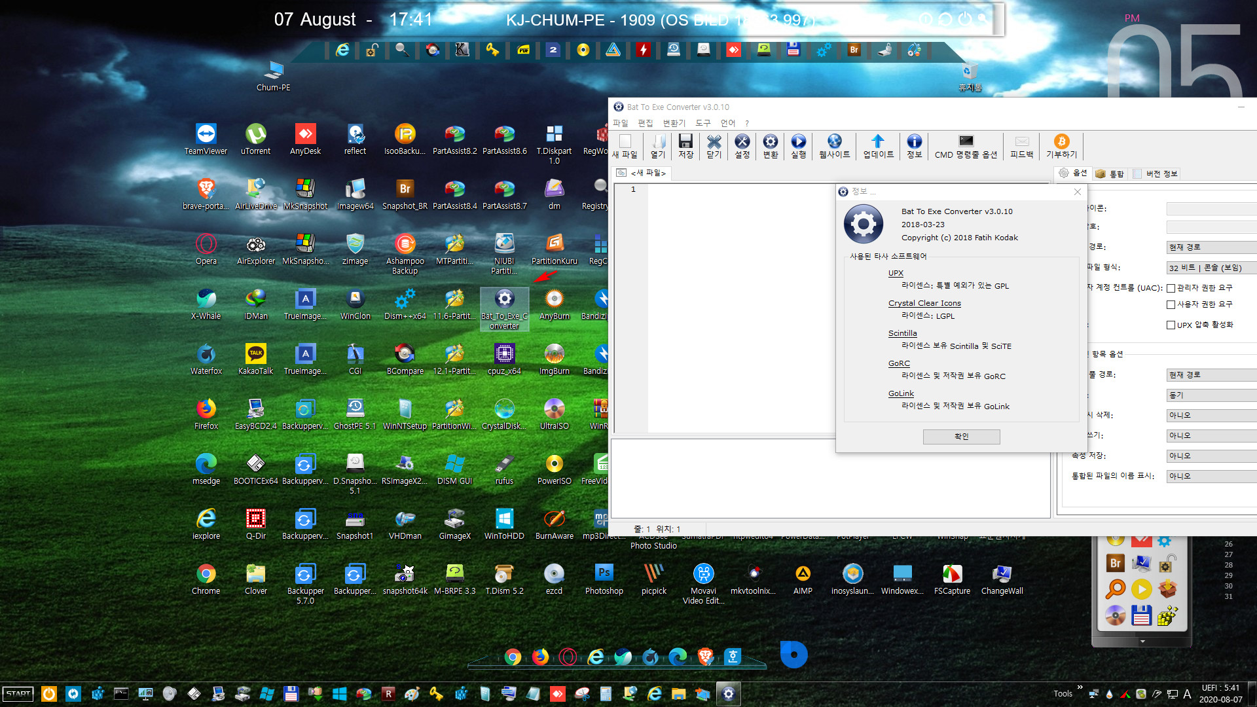Open the Website (웹사이트) globe icon

[834, 146]
